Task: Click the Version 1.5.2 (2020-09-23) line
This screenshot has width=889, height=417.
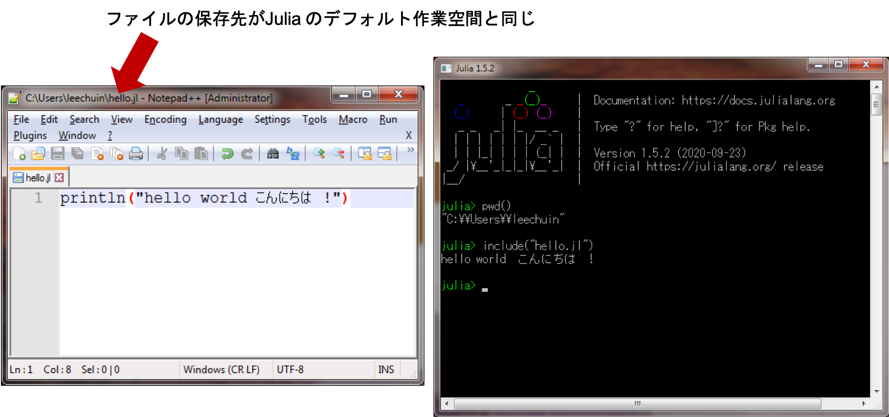Action: (x=670, y=153)
